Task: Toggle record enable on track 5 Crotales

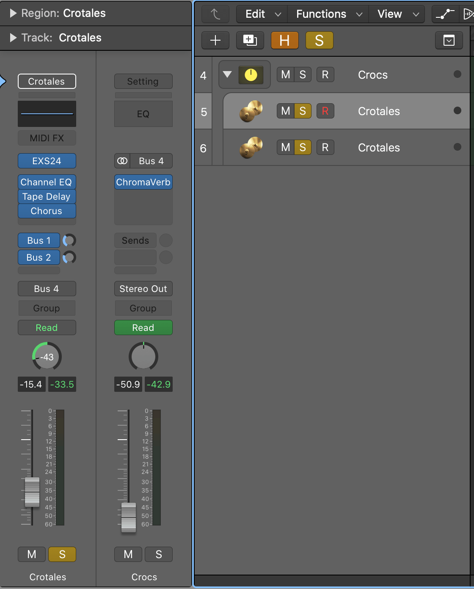Action: coord(325,111)
